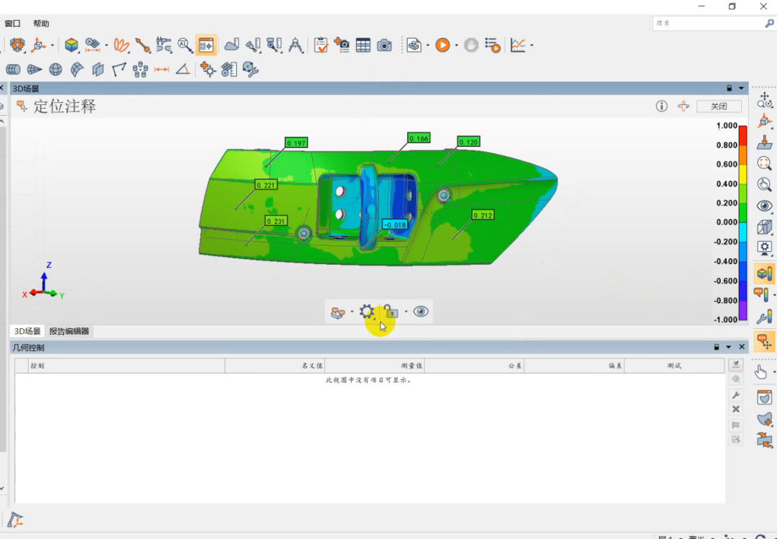Click the globe sphere icon in second toolbar row
Screen dimensions: 777x539
point(55,70)
